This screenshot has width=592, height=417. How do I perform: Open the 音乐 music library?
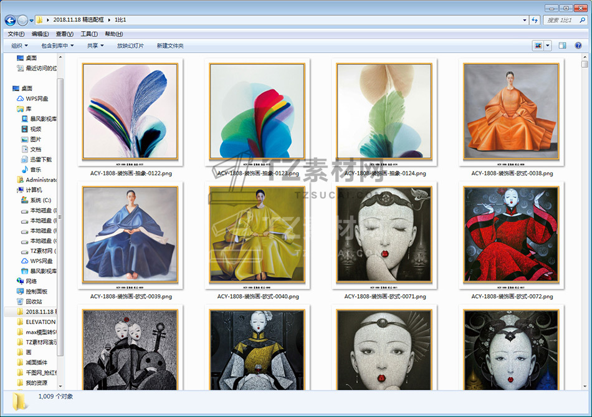point(36,170)
